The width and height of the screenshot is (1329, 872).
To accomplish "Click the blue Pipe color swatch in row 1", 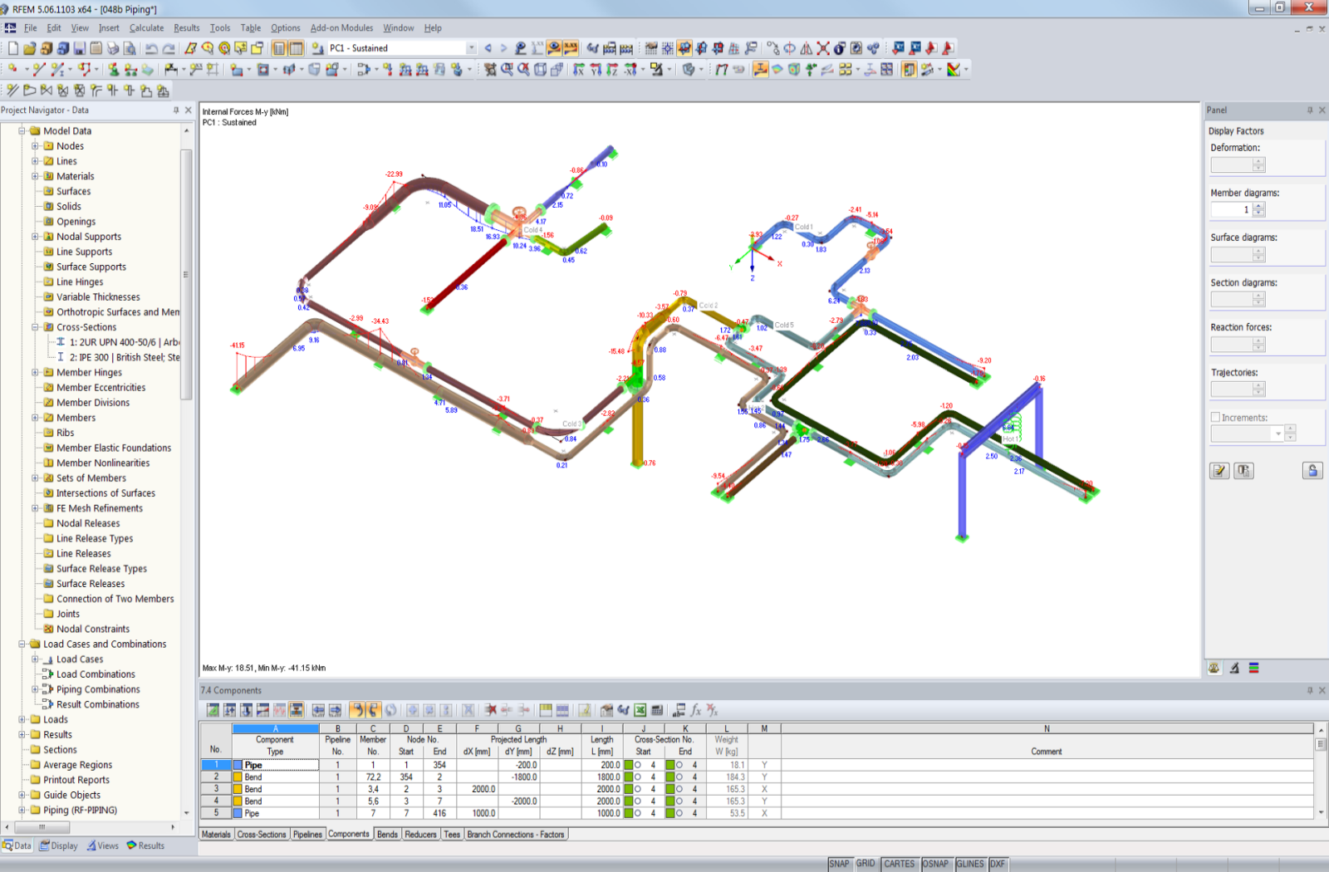I will pos(238,765).
